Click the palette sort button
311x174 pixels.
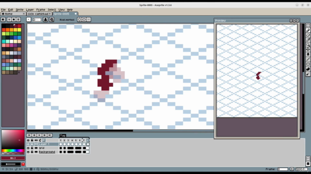(9, 19)
